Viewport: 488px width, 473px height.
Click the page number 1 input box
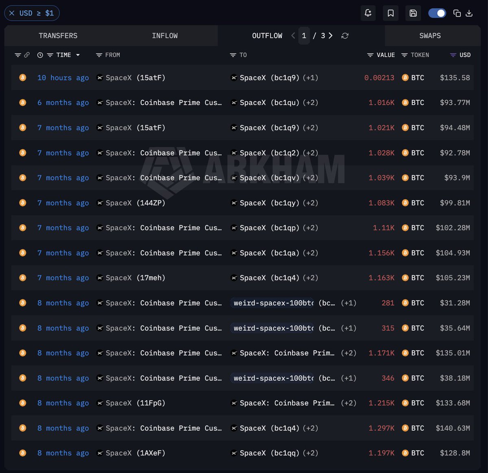[304, 36]
